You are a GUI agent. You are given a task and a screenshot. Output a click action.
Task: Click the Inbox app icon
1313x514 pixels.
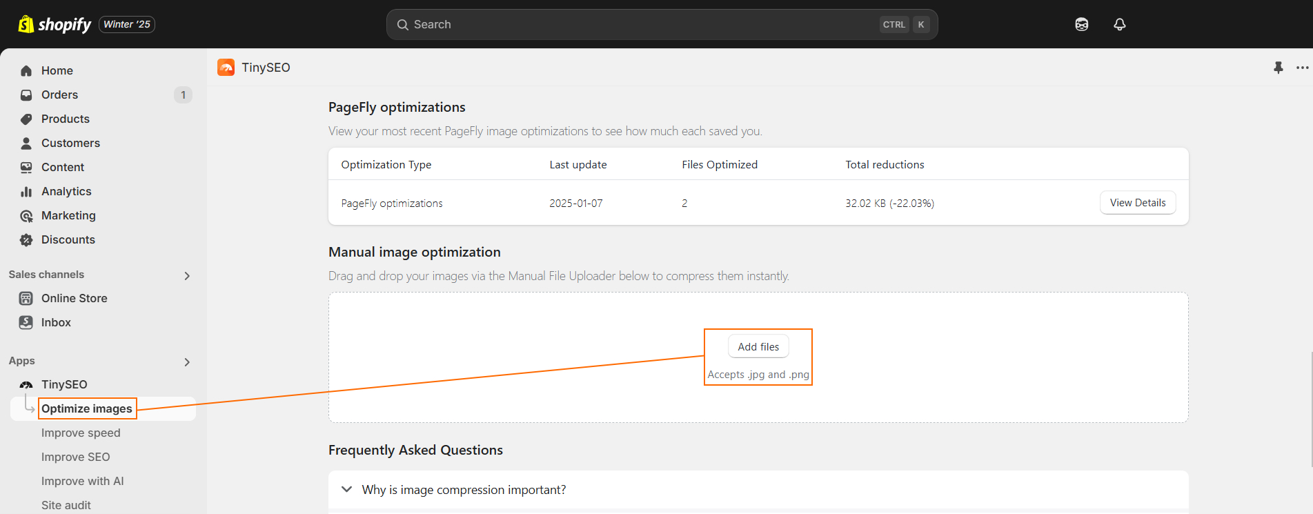point(26,322)
